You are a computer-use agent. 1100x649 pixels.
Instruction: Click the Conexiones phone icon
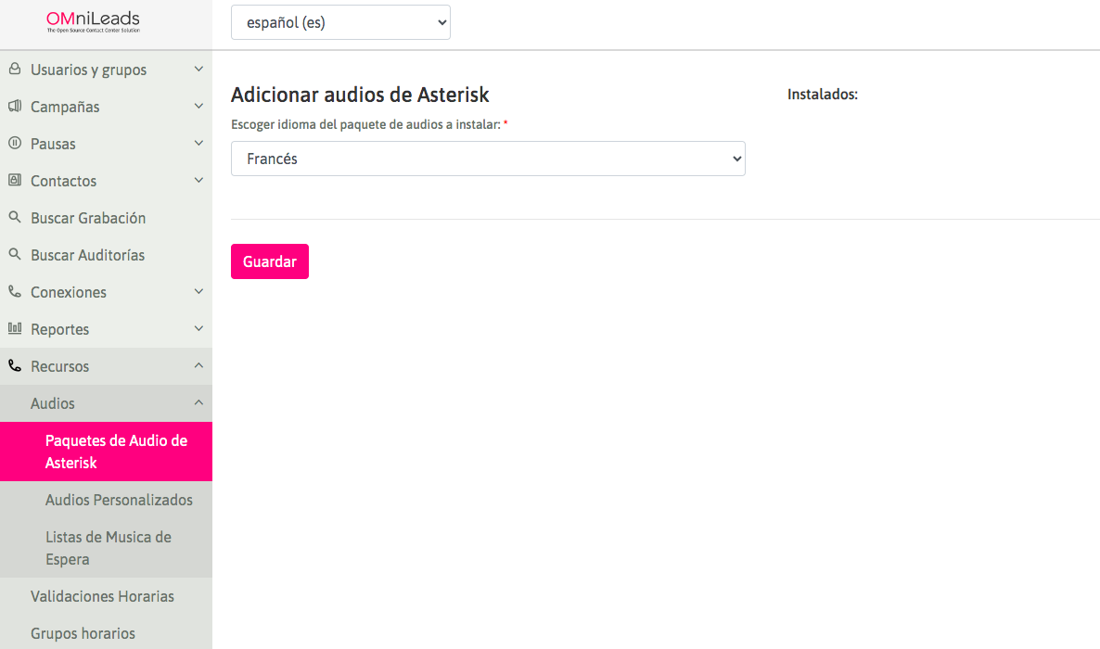[14, 292]
